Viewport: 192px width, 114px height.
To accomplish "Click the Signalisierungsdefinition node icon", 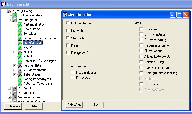I will 20,38.
